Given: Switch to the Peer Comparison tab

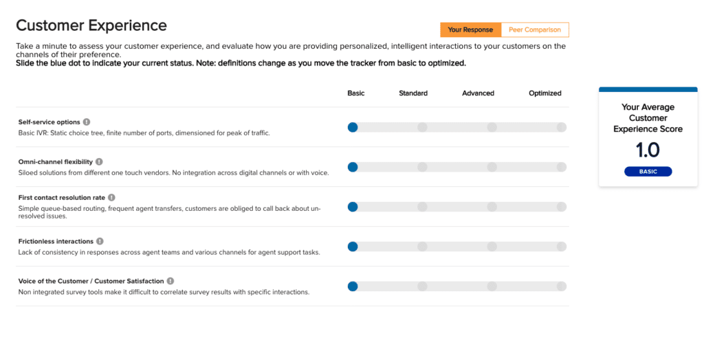Looking at the screenshot, I should click(x=534, y=30).
